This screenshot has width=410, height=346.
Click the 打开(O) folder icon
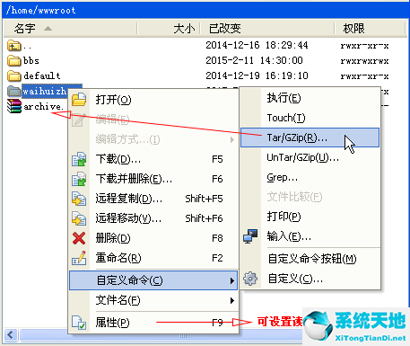[x=79, y=100]
